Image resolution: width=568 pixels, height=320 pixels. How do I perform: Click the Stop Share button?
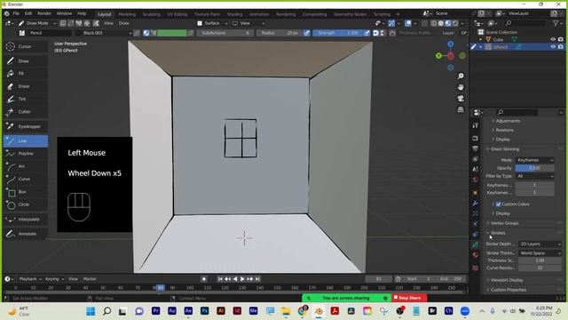409,298
